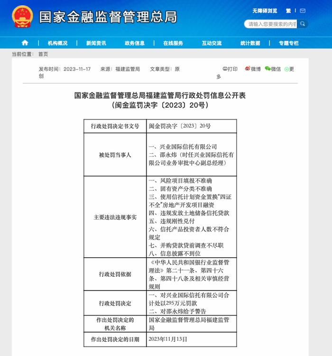Image resolution: width=332 pixels, height=356 pixels.
Task: Click the line 风险项目填报不准确
Action: tap(186, 180)
